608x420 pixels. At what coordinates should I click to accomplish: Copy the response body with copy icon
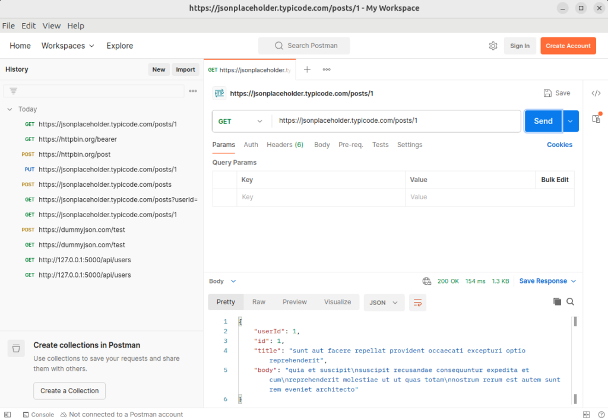pyautogui.click(x=557, y=301)
